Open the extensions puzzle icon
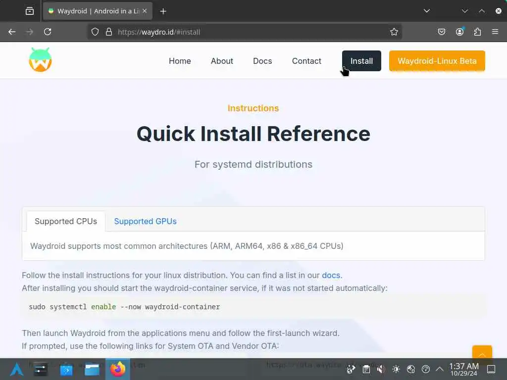This screenshot has height=380, width=507. (477, 32)
